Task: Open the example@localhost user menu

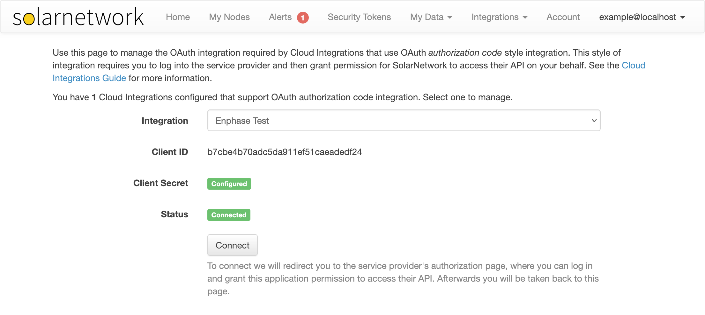Action: coord(642,17)
